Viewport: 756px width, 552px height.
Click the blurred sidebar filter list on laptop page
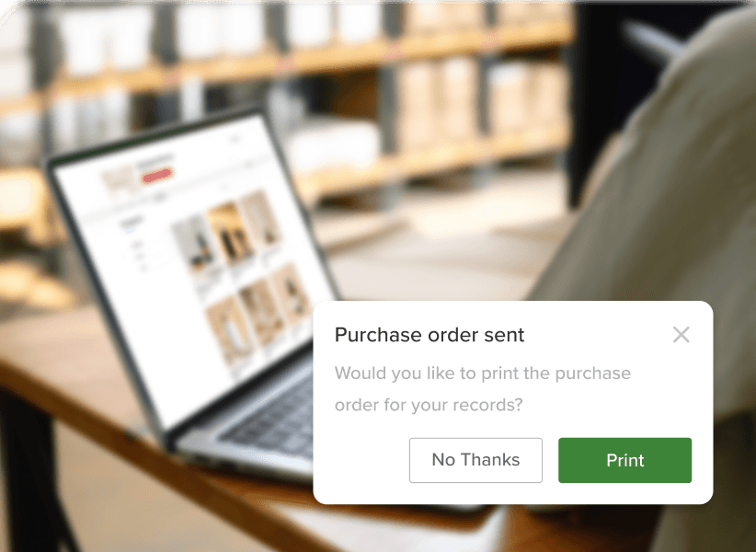point(135,246)
